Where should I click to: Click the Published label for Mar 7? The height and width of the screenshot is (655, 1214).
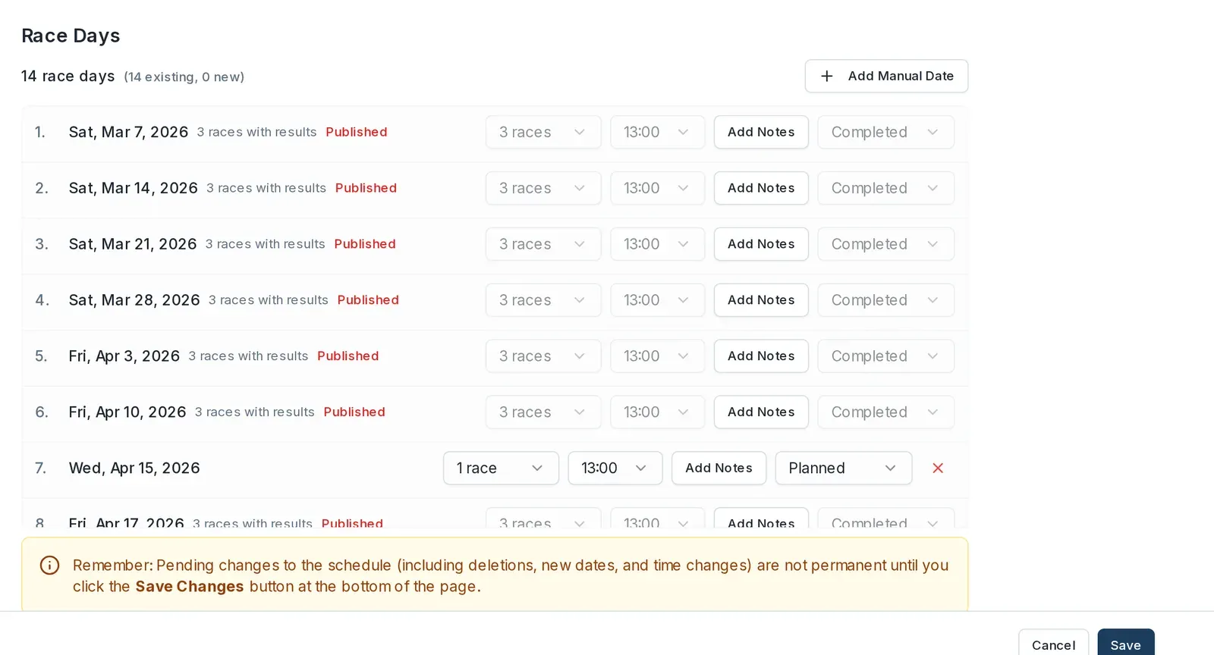coord(357,132)
